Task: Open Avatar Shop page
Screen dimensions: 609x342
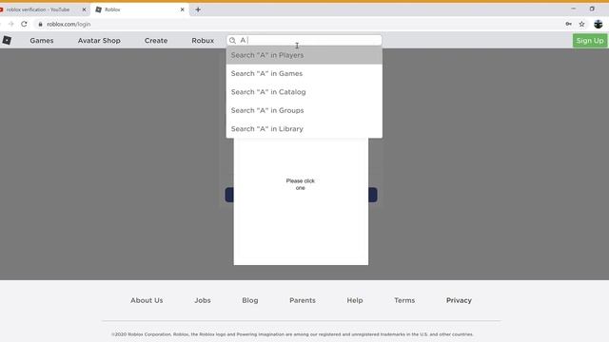Action: point(99,40)
